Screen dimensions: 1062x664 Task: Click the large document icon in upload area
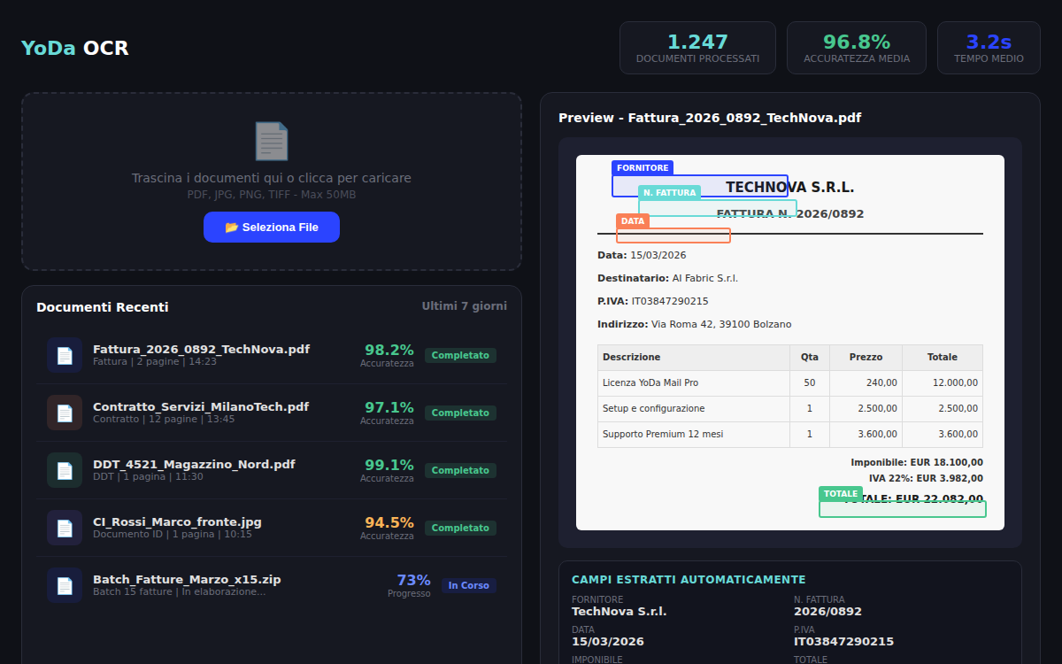point(271,142)
